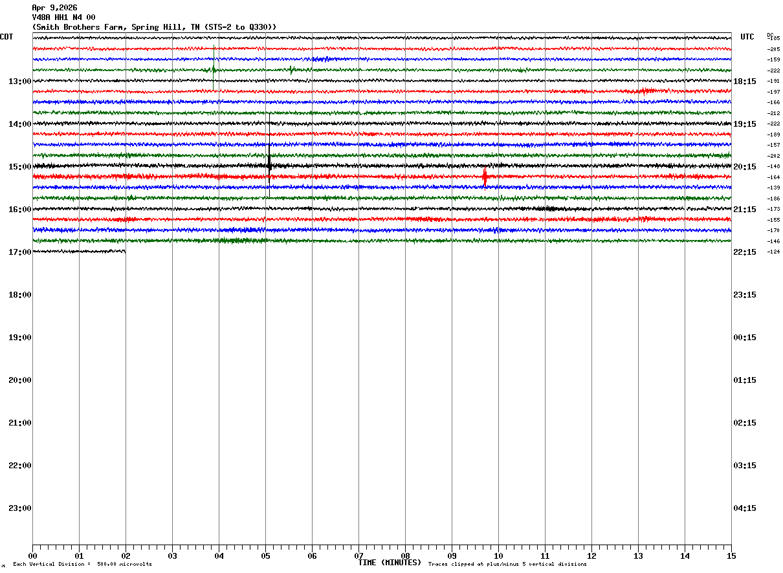Click the 23:00 CDT hour label
The width and height of the screenshot is (783, 573).
click(x=20, y=508)
